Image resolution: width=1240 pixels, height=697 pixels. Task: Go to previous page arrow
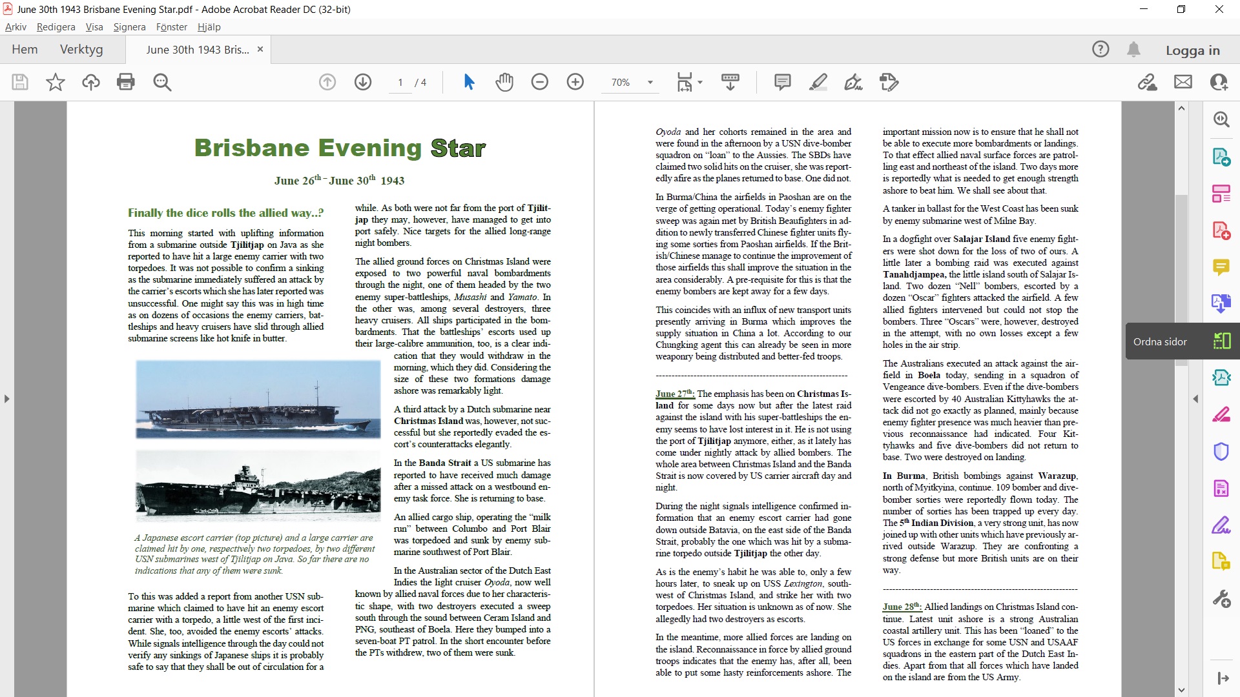[x=327, y=82]
